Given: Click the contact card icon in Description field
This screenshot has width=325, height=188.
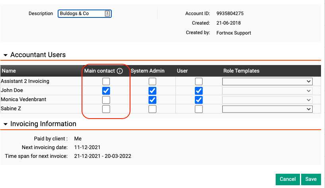Looking at the screenshot, I should coord(107,13).
